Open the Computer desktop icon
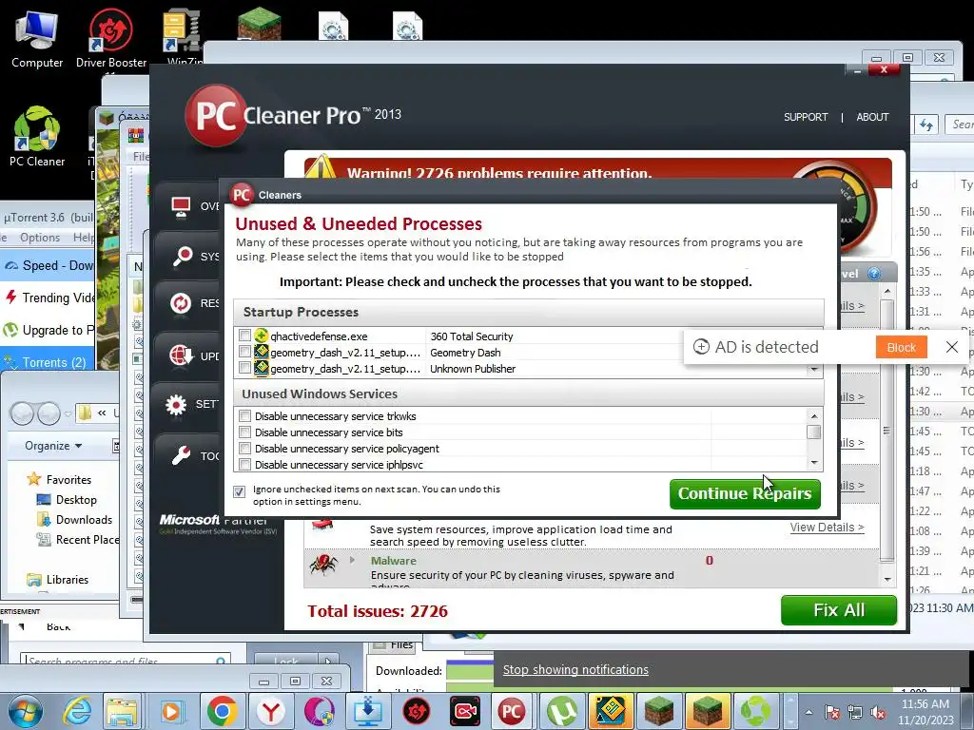The height and width of the screenshot is (730, 974). [37, 39]
